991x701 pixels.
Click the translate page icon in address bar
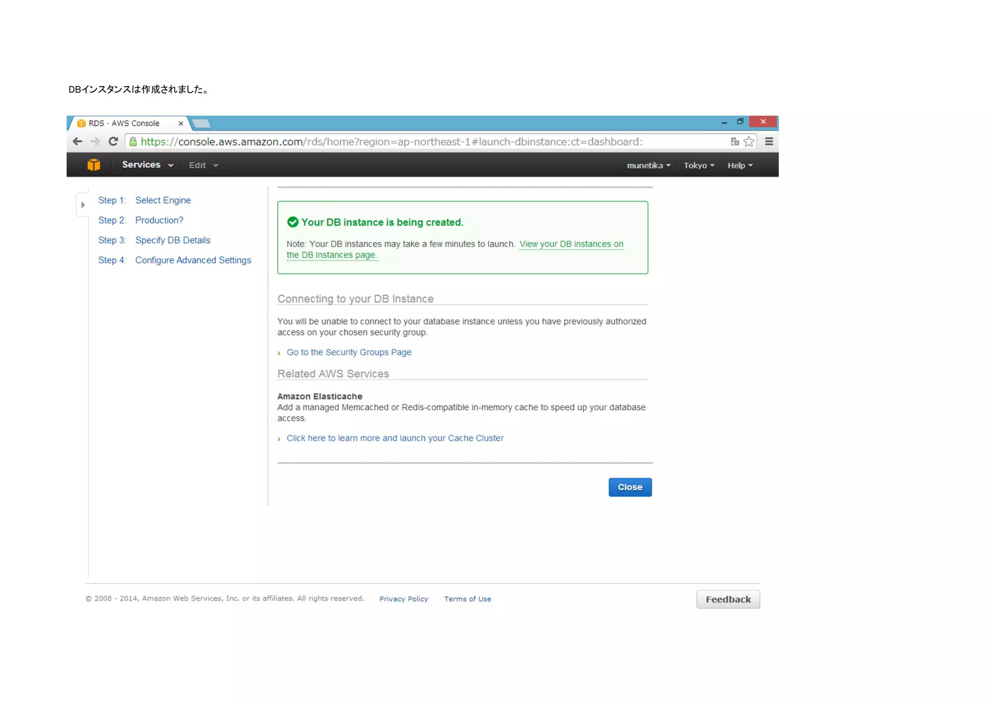tap(735, 141)
